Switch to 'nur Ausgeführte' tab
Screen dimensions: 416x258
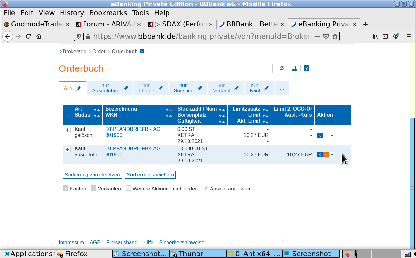point(106,88)
